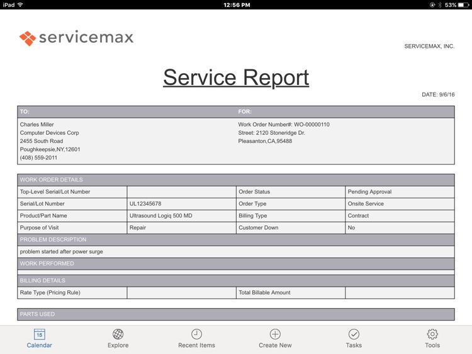Screen dimensions: 472x354
Task: Tap the empty Total Billable Amount value cell
Action: (x=400, y=292)
